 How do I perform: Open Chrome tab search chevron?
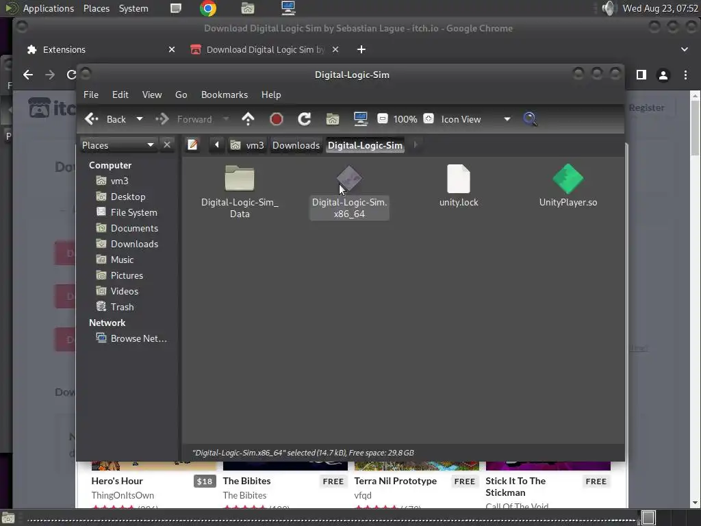[685, 49]
